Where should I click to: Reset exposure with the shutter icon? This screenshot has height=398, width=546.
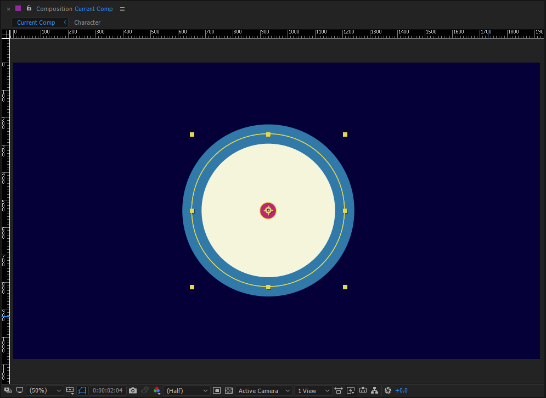[388, 390]
